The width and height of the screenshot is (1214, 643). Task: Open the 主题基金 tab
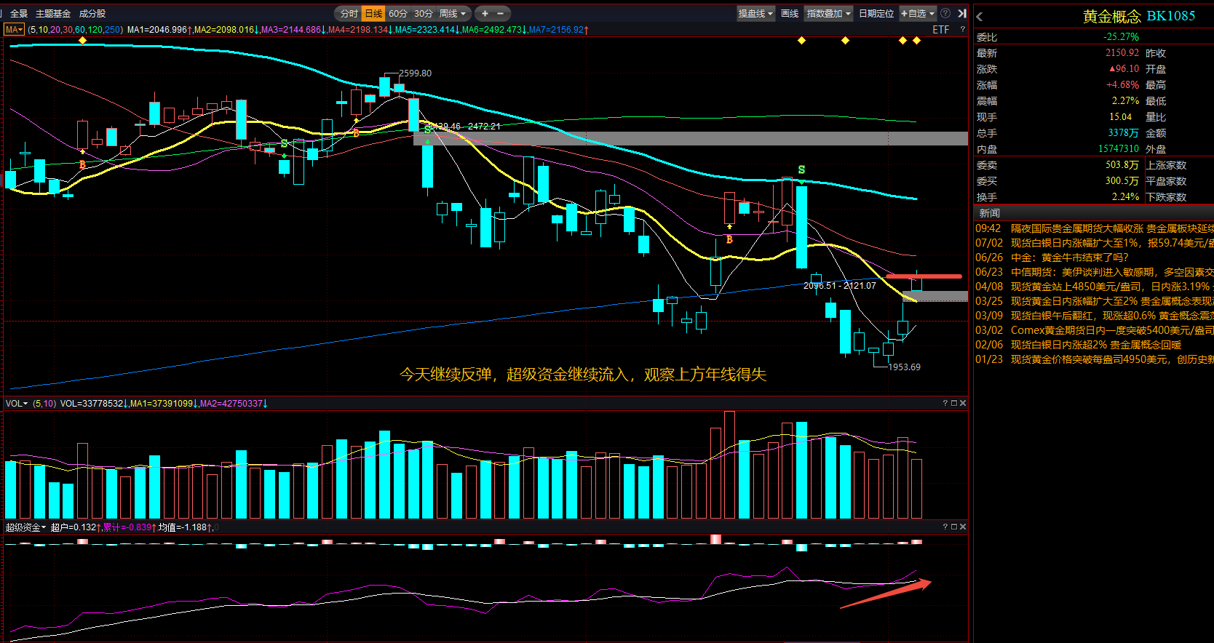[x=53, y=13]
